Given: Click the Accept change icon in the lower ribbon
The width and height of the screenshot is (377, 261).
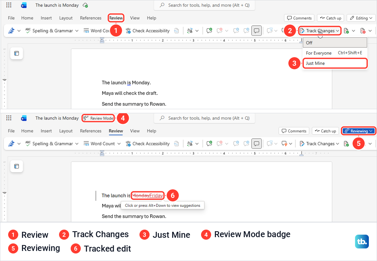Looking at the screenshot, I should coord(346,144).
